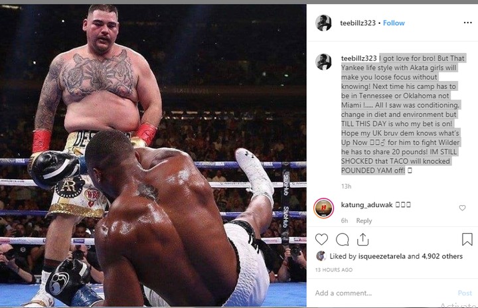Like the post with the heart icon
The image size is (478, 308).
tap(321, 240)
